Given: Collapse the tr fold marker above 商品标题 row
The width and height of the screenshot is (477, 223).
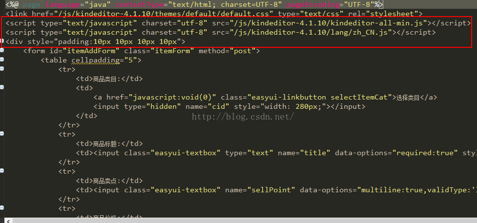Looking at the screenshot, I should tap(1, 134).
